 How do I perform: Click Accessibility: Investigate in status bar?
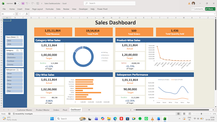tap(23, 114)
